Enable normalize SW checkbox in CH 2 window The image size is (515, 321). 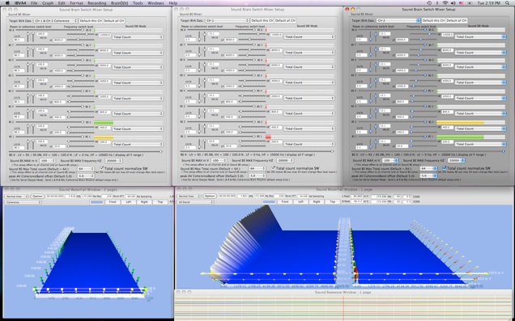(445, 168)
